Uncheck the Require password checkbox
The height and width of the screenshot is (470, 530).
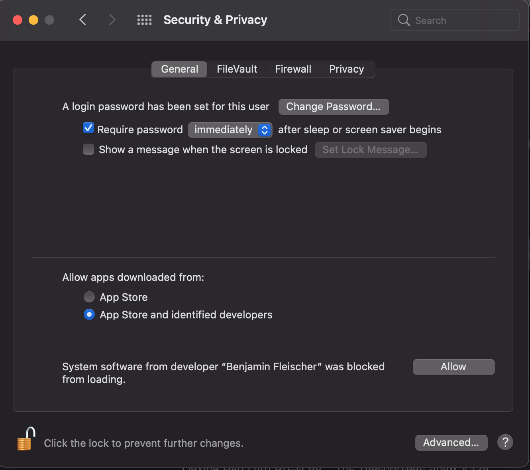(x=88, y=128)
